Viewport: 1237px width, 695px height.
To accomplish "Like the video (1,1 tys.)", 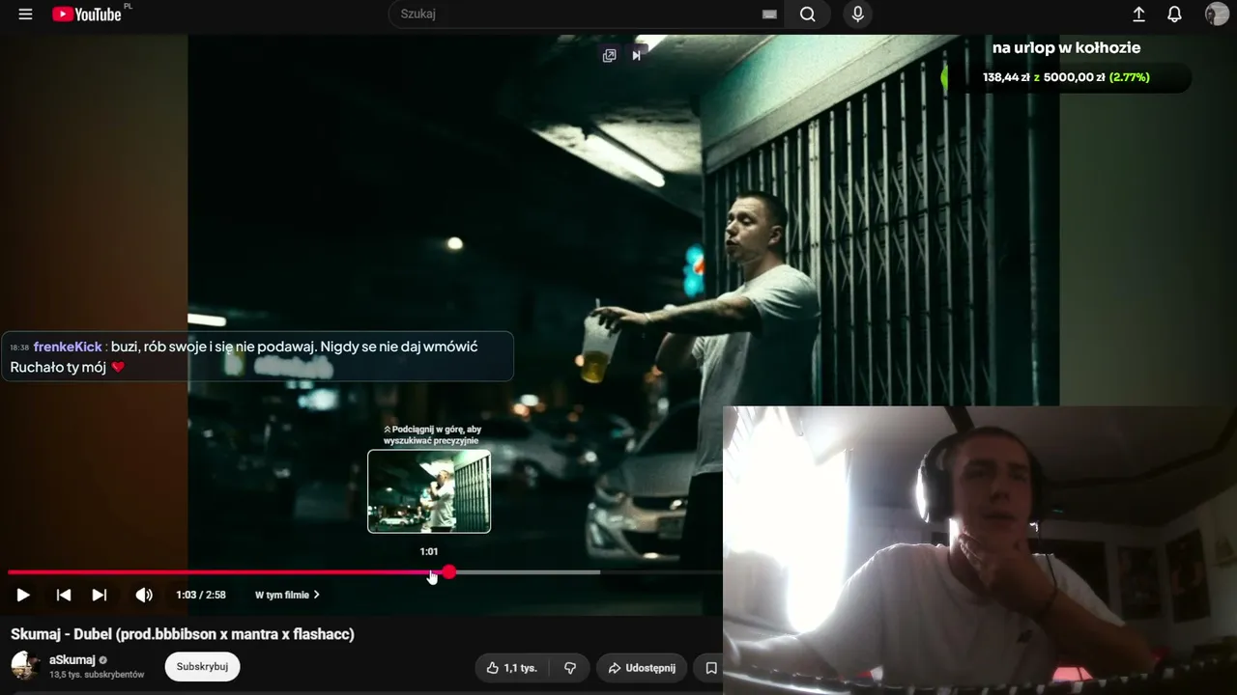I will pos(512,668).
